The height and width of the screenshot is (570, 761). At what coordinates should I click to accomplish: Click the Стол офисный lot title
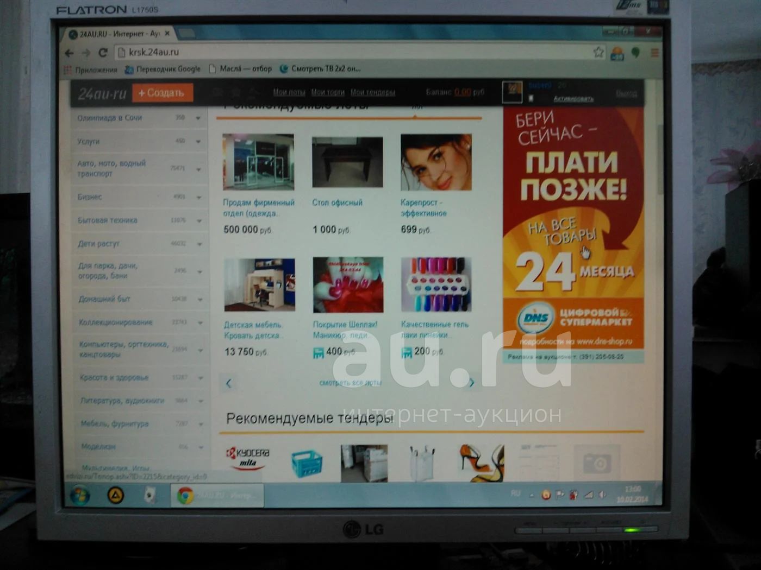337,202
